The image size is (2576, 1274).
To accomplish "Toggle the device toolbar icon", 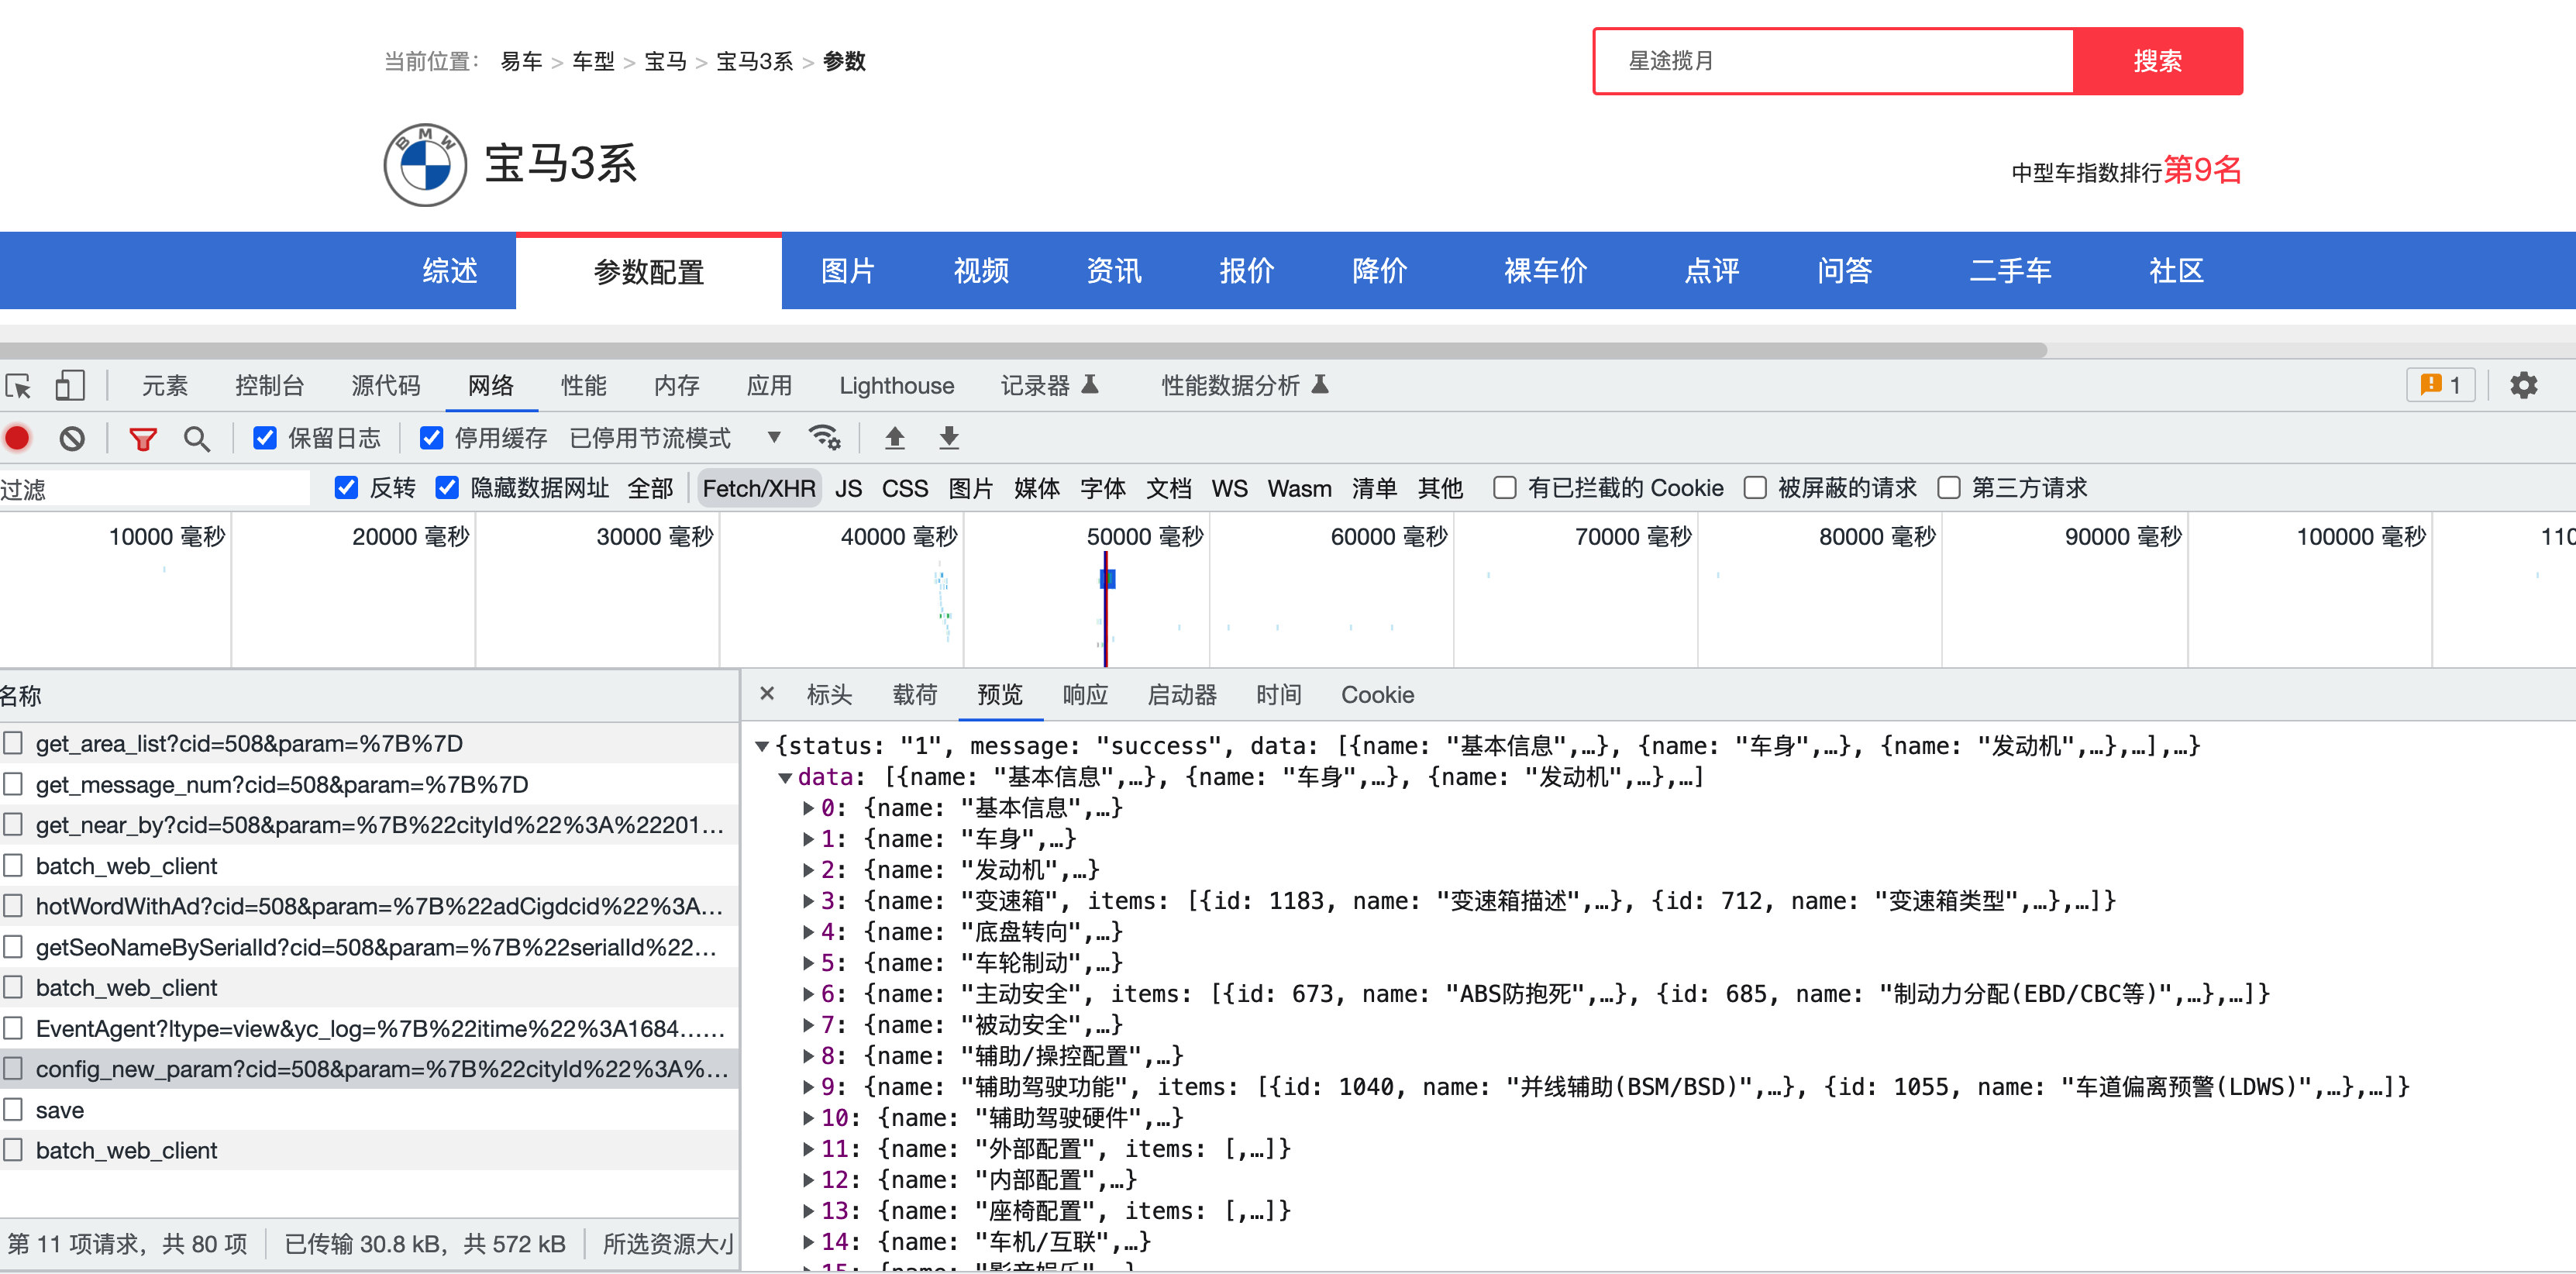I will (x=69, y=385).
